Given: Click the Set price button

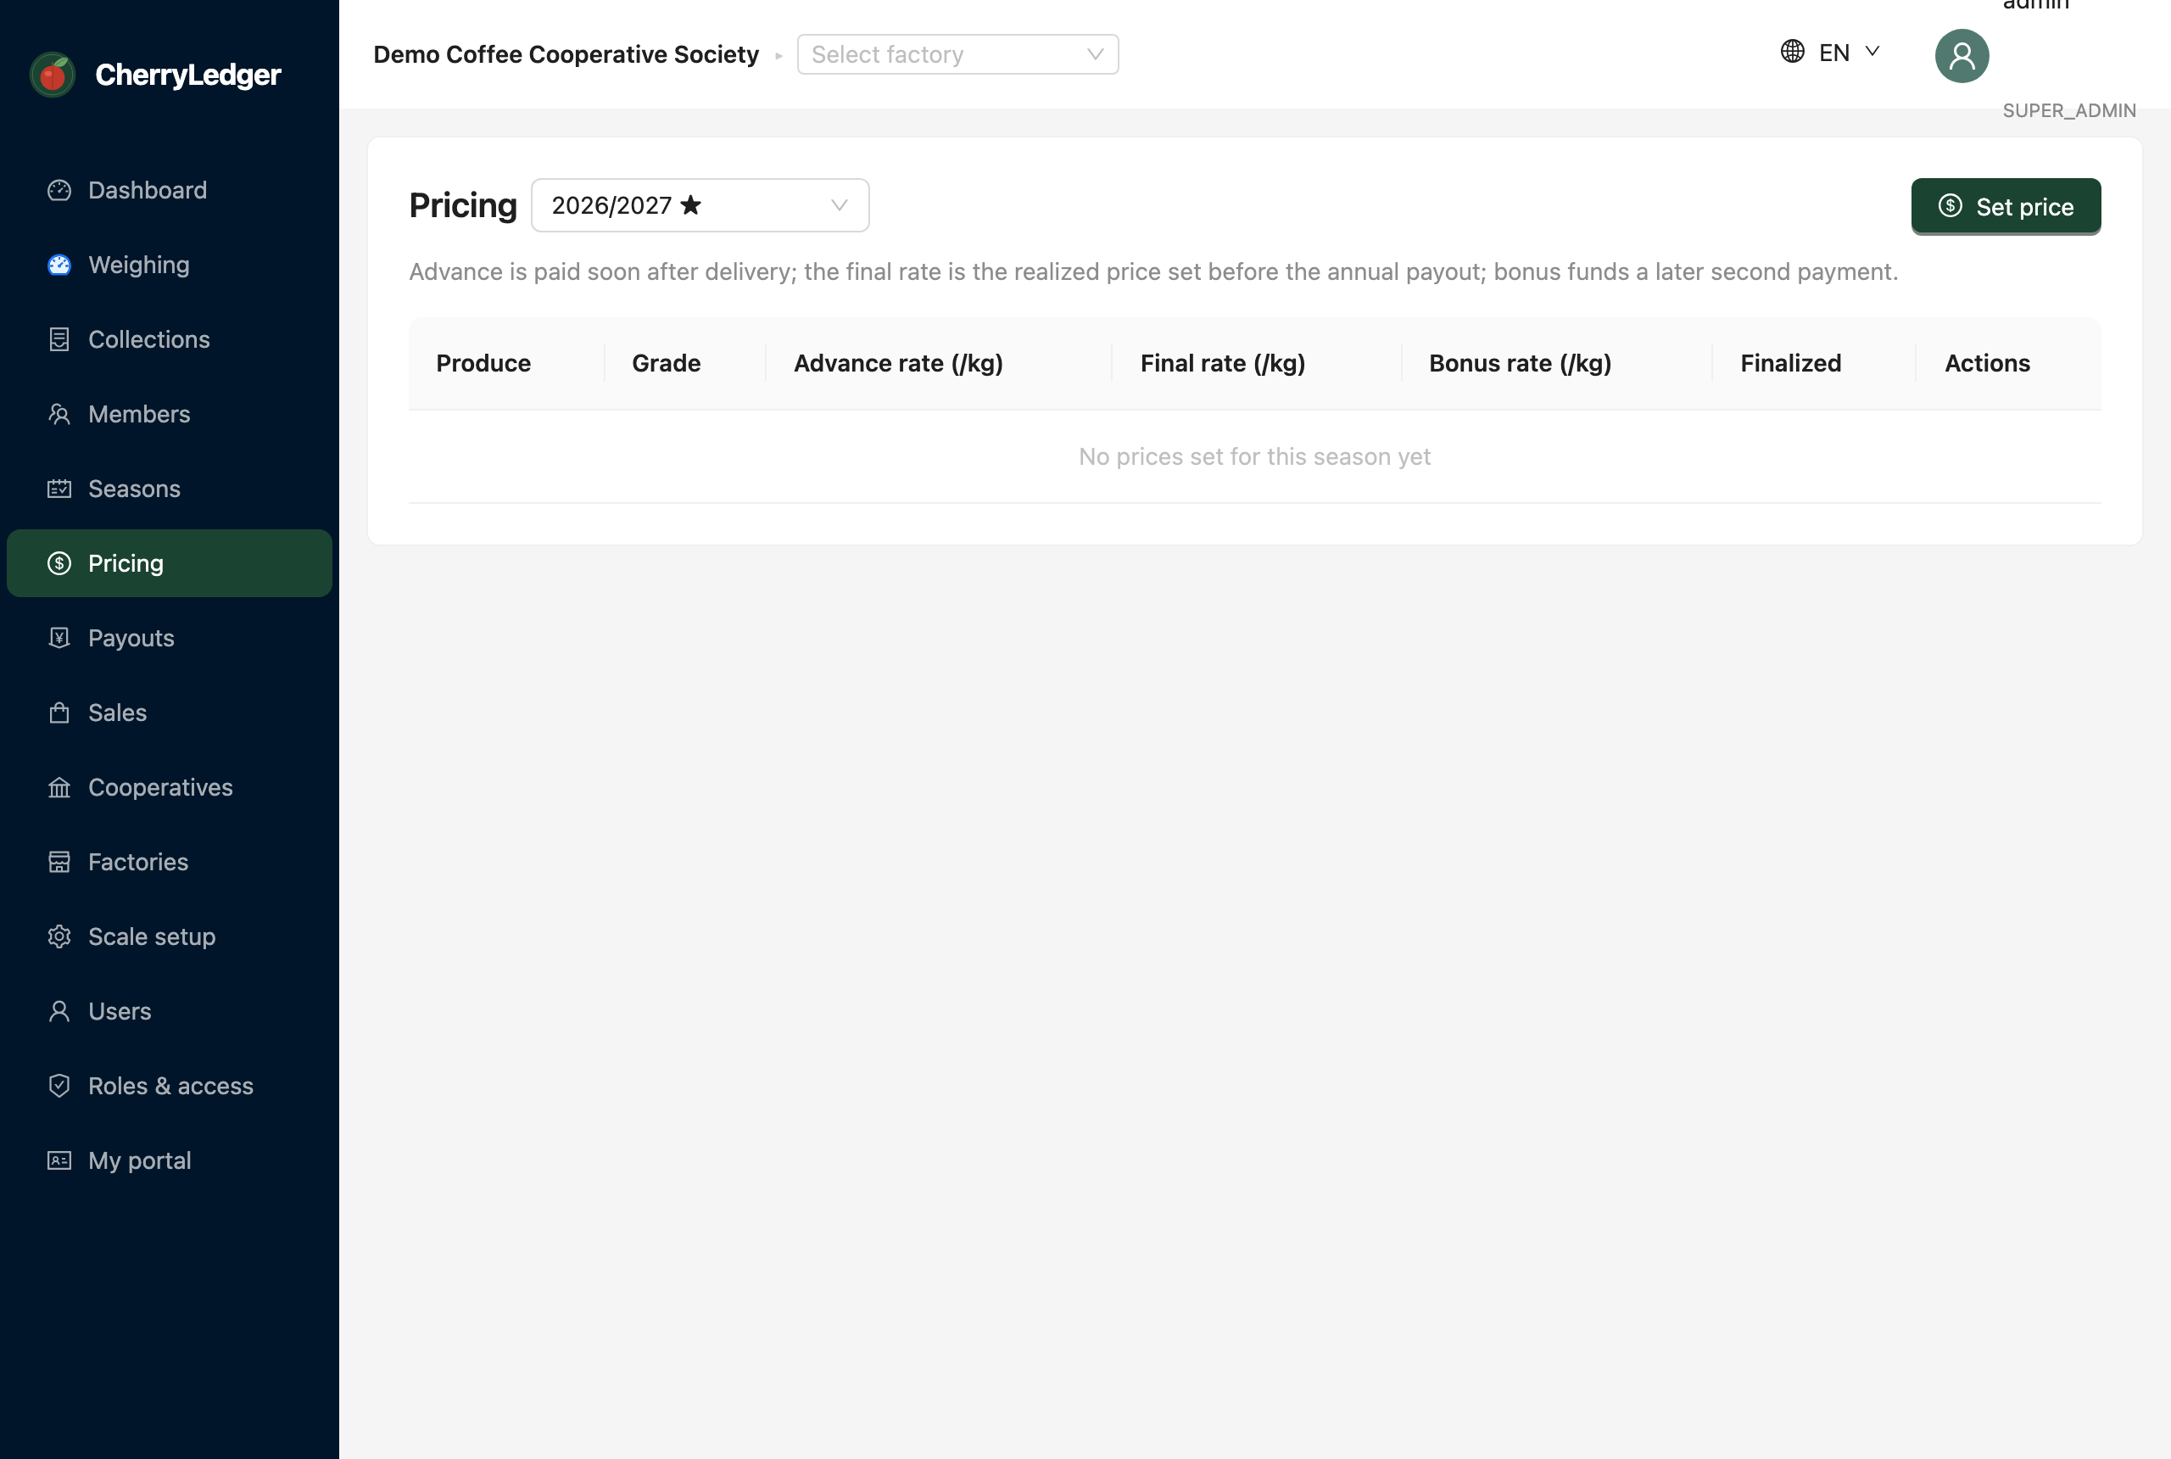Looking at the screenshot, I should tap(2006, 205).
